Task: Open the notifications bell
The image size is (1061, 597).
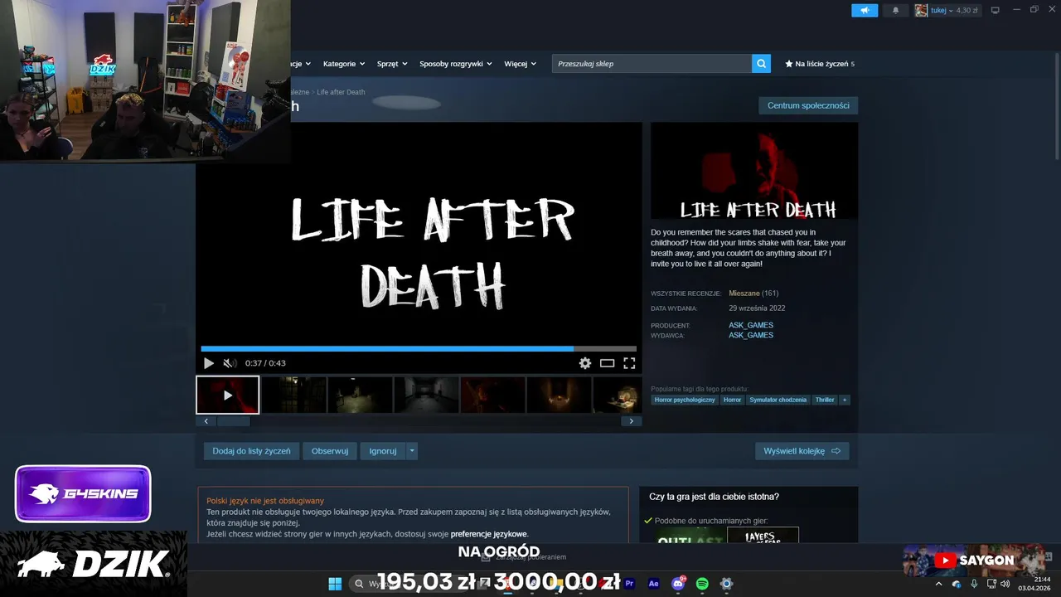Action: tap(895, 10)
